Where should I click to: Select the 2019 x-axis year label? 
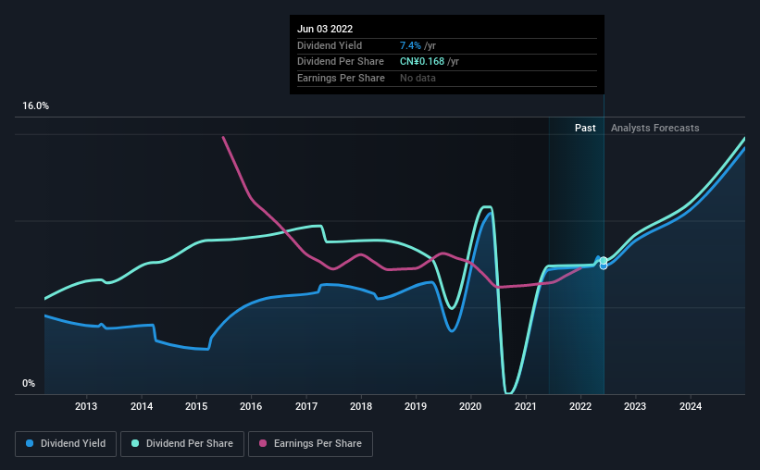pyautogui.click(x=416, y=406)
